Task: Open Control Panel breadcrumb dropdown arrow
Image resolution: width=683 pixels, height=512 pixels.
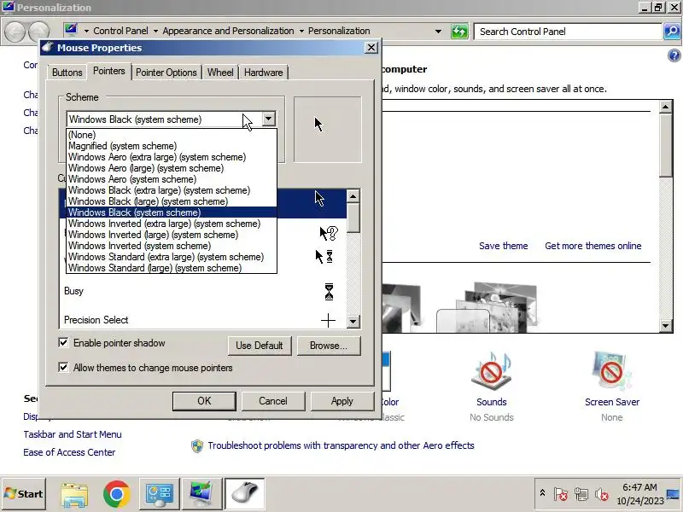Action: coord(155,32)
